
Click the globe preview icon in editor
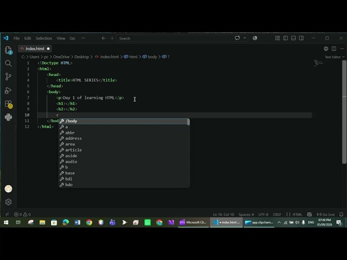click(326, 49)
